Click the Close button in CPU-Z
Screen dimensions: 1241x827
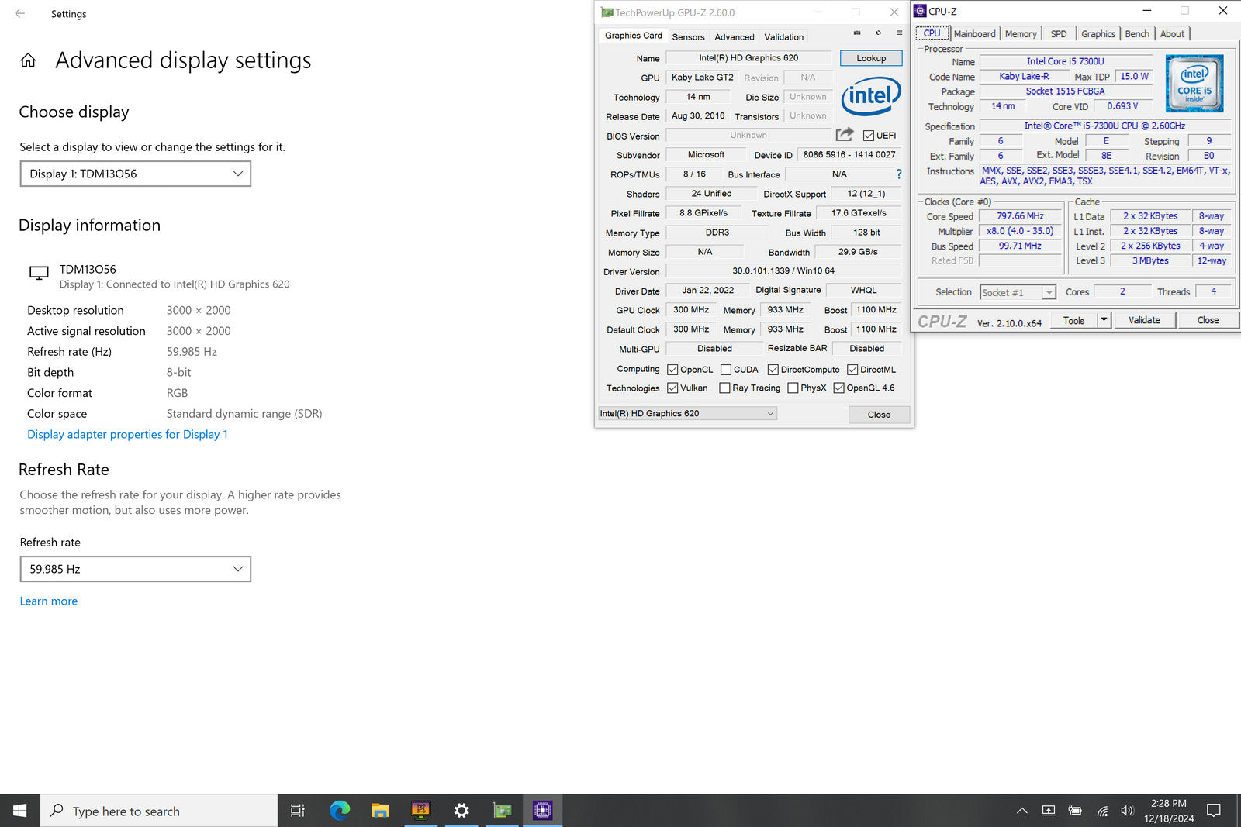point(1208,319)
